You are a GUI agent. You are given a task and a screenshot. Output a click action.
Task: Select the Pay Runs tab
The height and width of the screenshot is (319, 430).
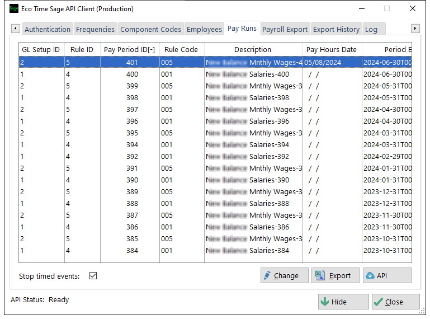(242, 29)
